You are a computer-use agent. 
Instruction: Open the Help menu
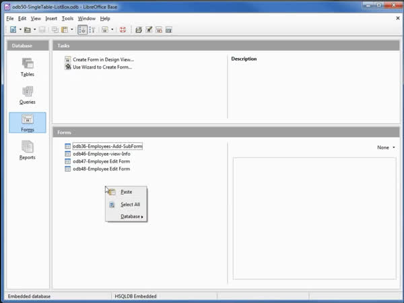point(105,19)
